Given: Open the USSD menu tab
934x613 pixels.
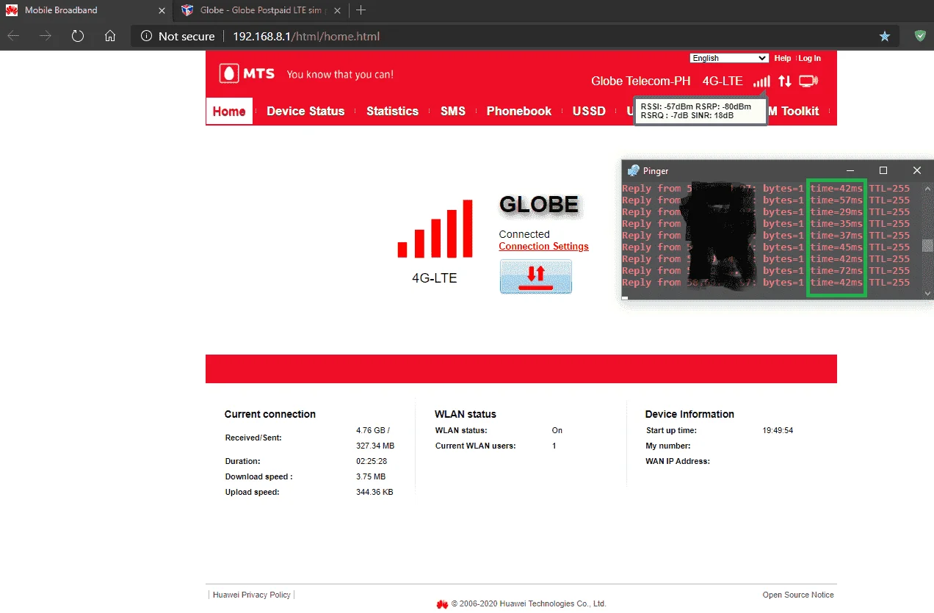Looking at the screenshot, I should (589, 111).
